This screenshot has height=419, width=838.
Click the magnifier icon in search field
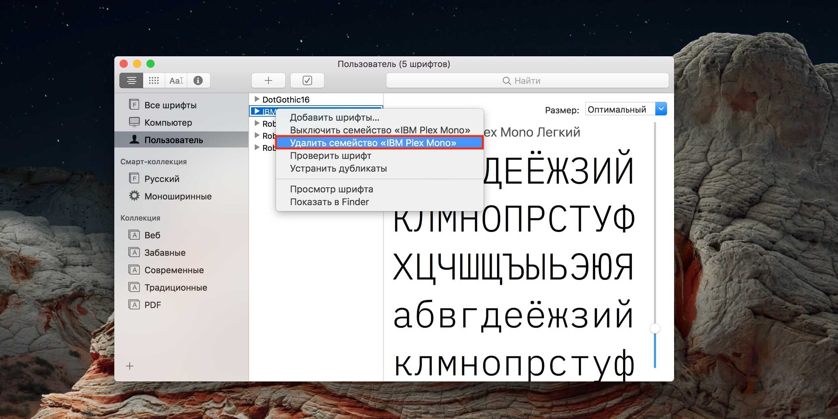(506, 81)
